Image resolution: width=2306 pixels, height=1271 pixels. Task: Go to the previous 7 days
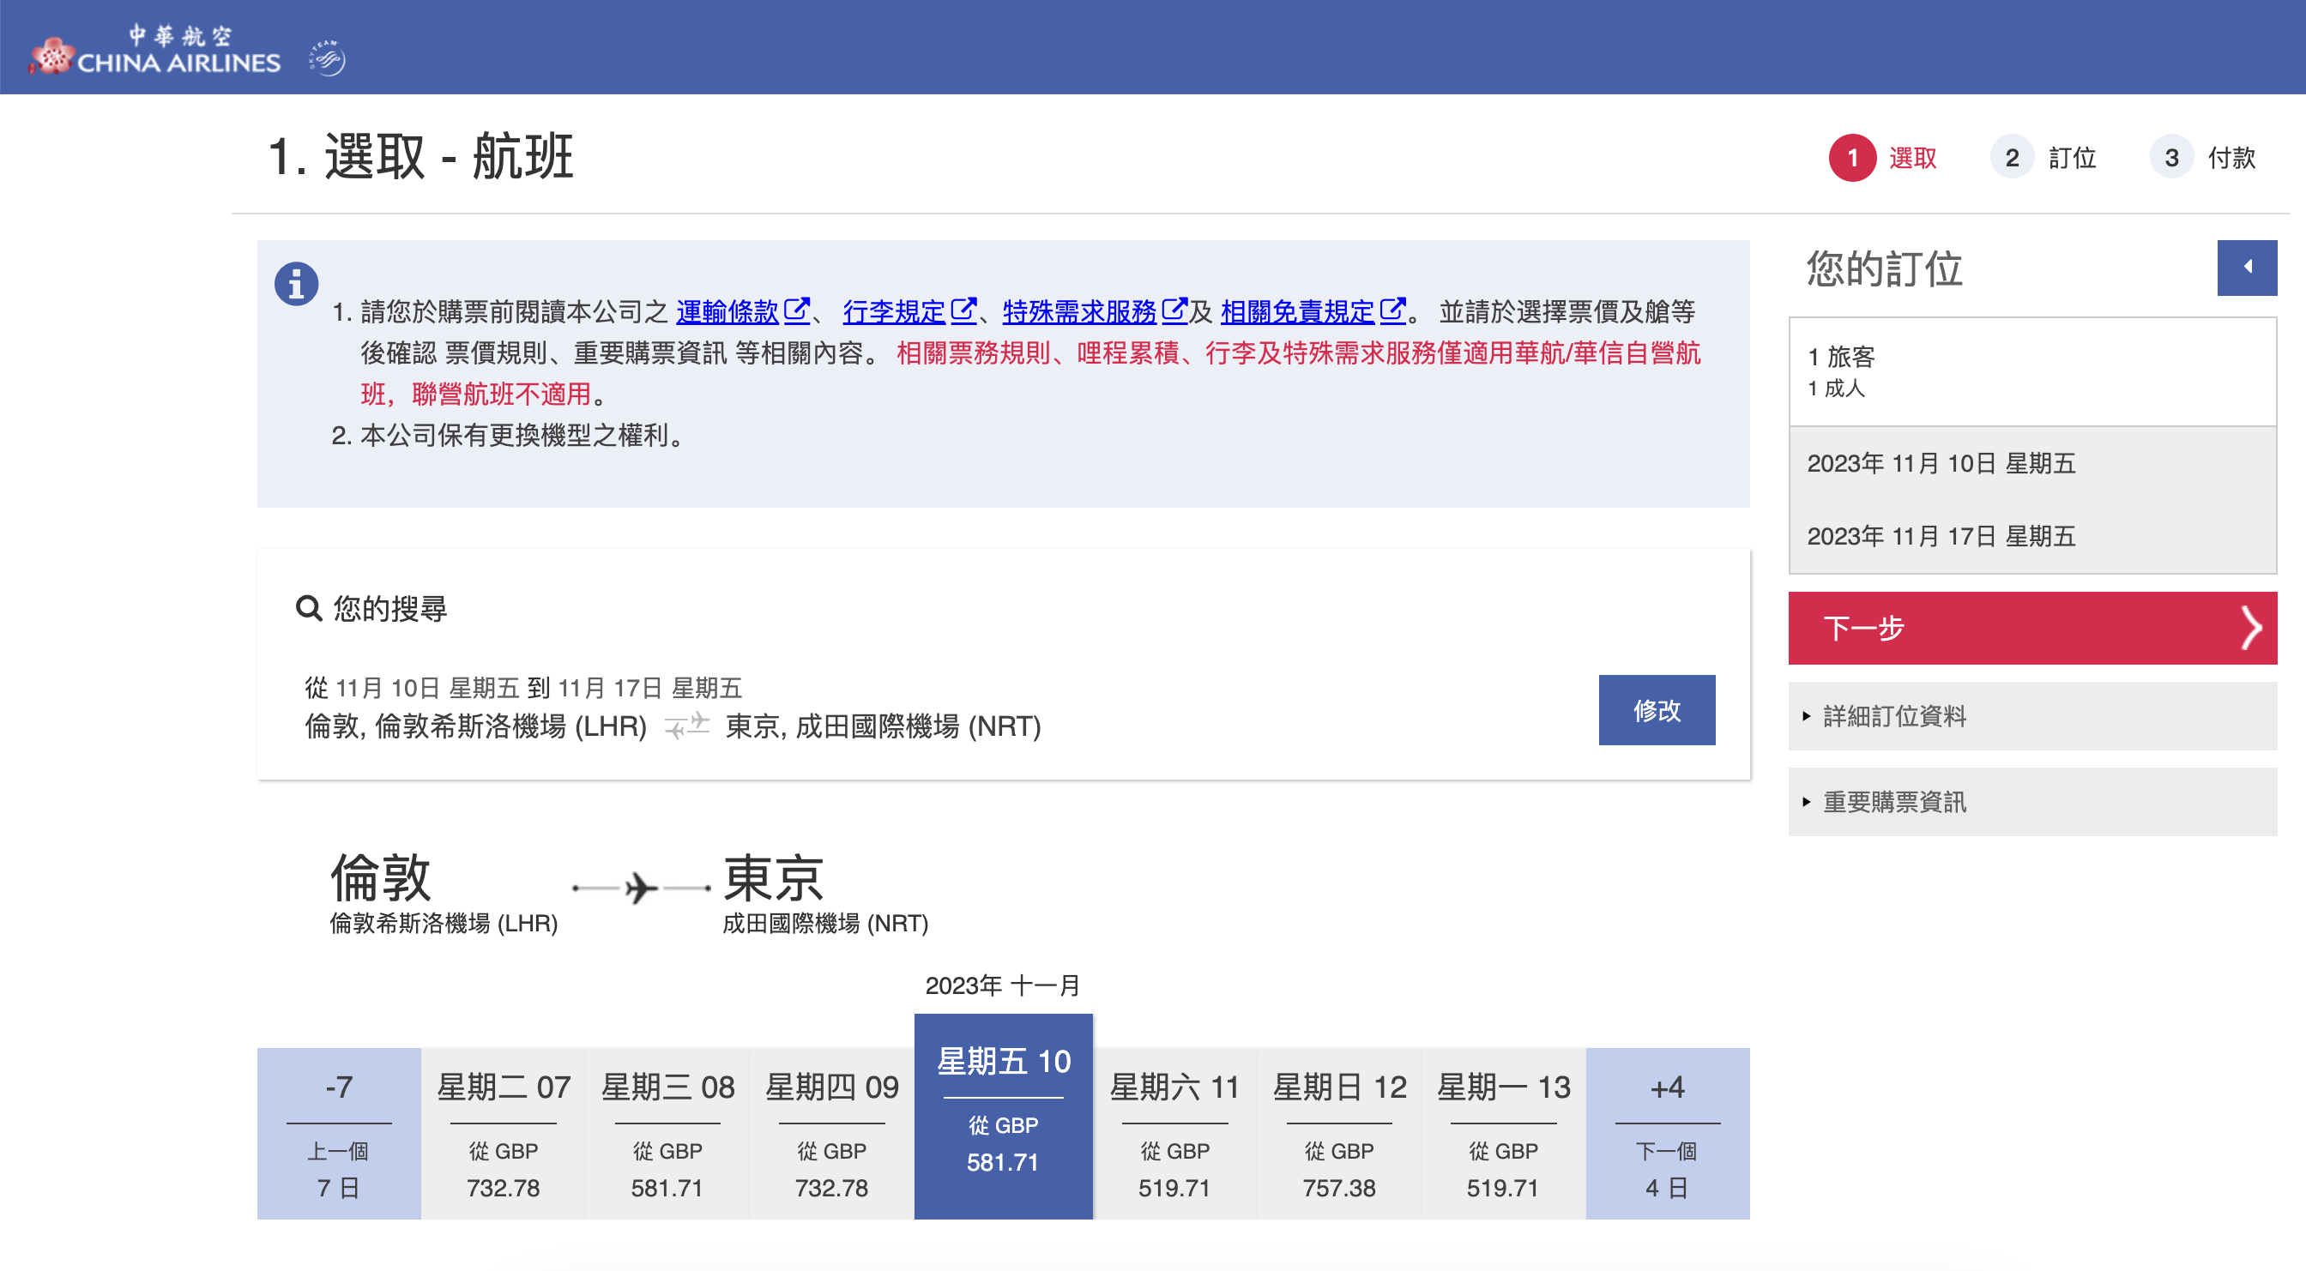pos(338,1133)
